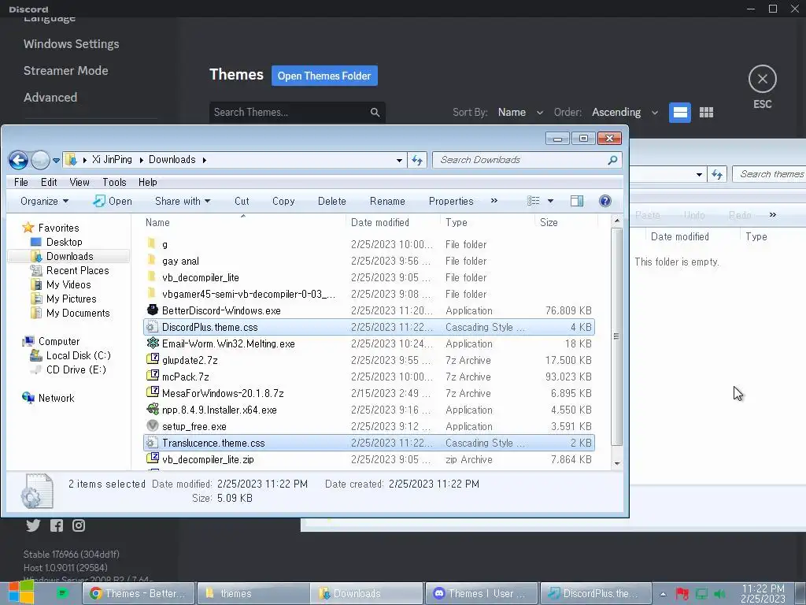Click refresh button next to Downloads address bar
This screenshot has height=605, width=806.
pos(417,160)
